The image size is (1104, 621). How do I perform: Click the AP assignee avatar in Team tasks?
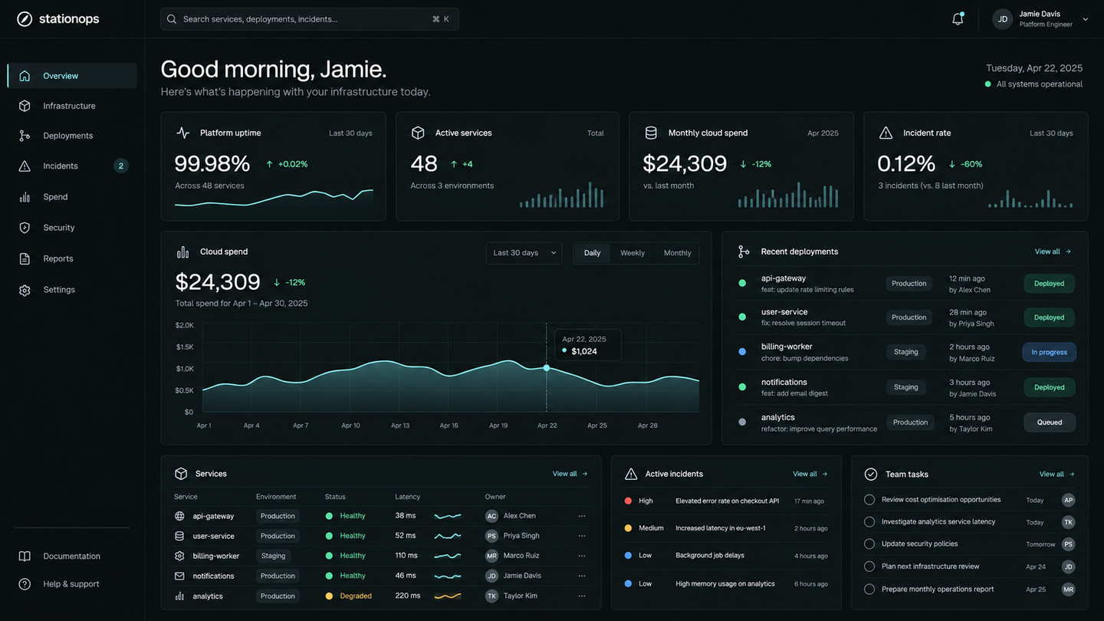(1069, 500)
